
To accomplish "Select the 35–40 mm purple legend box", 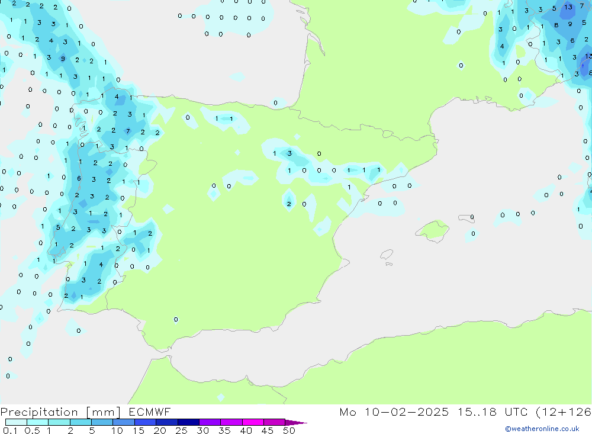I will [231, 422].
